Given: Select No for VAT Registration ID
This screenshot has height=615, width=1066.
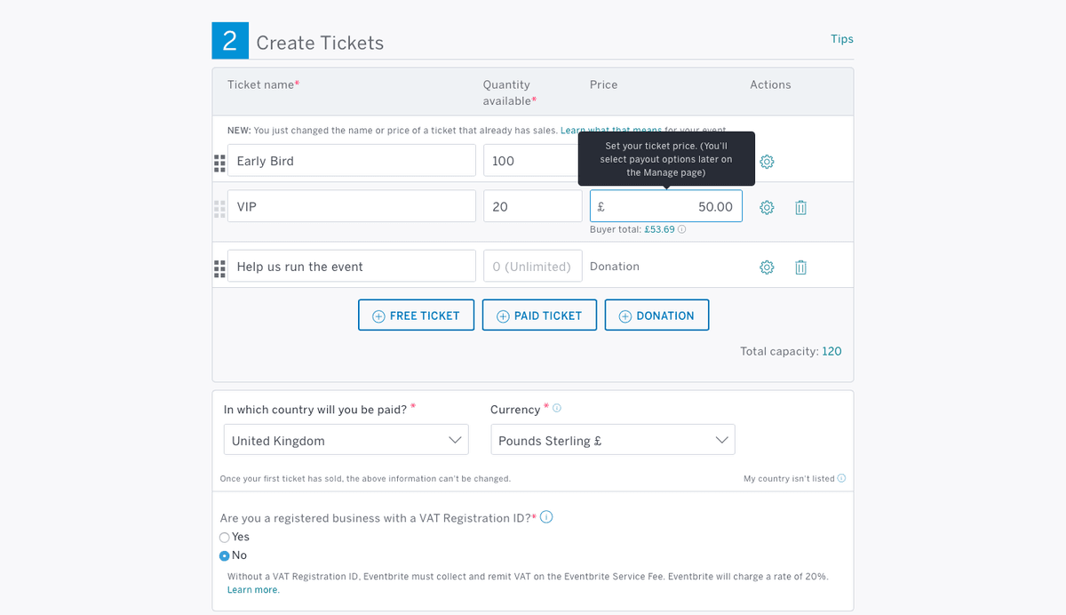Looking at the screenshot, I should pos(225,555).
